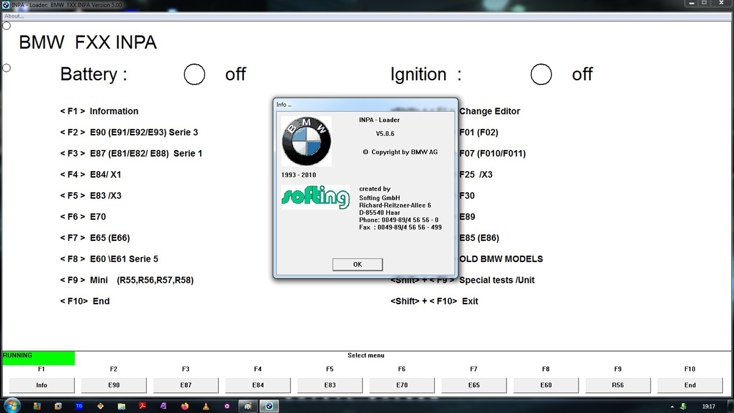This screenshot has height=413, width=734.
Task: Show hidden system tray icons
Action: 673,406
